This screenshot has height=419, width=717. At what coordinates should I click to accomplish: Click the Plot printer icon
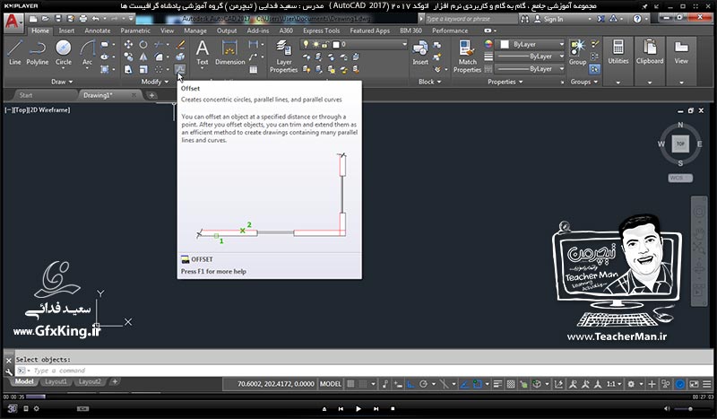pos(82,19)
